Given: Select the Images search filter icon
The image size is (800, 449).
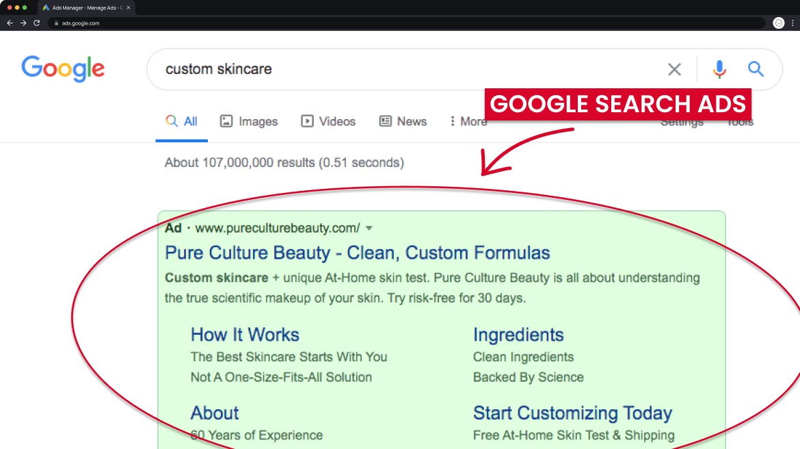Looking at the screenshot, I should (x=226, y=120).
